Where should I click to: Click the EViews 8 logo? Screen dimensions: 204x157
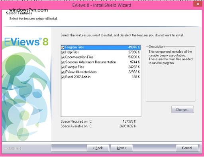[x=26, y=42]
